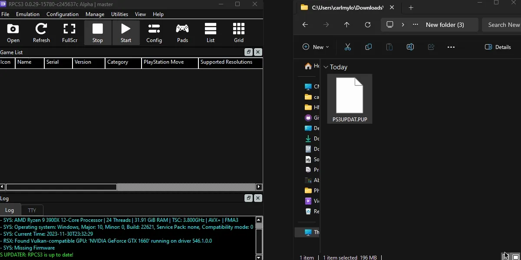Collapse the Today file group
The image size is (521, 260).
click(326, 67)
